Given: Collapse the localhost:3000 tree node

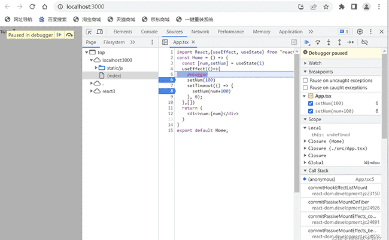Looking at the screenshot, I should pos(92,60).
